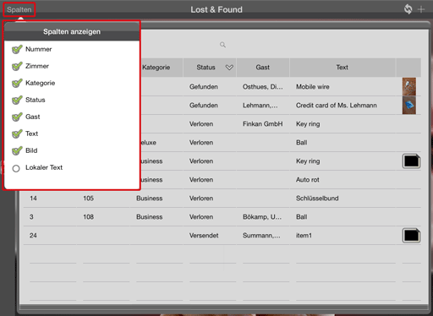This screenshot has width=433, height=316.
Task: Open the Spalten button
Action: click(19, 9)
